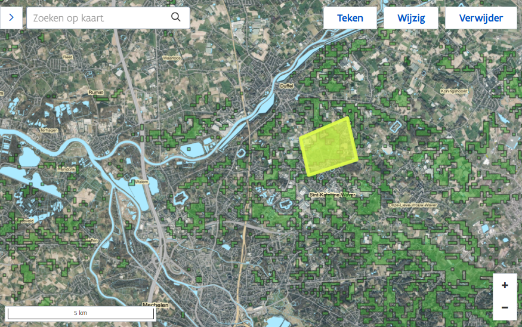Click the Duffel place label
The width and height of the screenshot is (522, 327).
(x=286, y=86)
